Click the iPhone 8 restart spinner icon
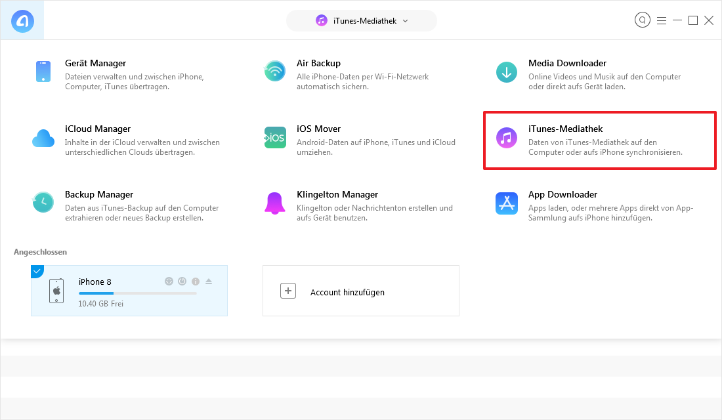Image resolution: width=722 pixels, height=420 pixels. pyautogui.click(x=169, y=282)
